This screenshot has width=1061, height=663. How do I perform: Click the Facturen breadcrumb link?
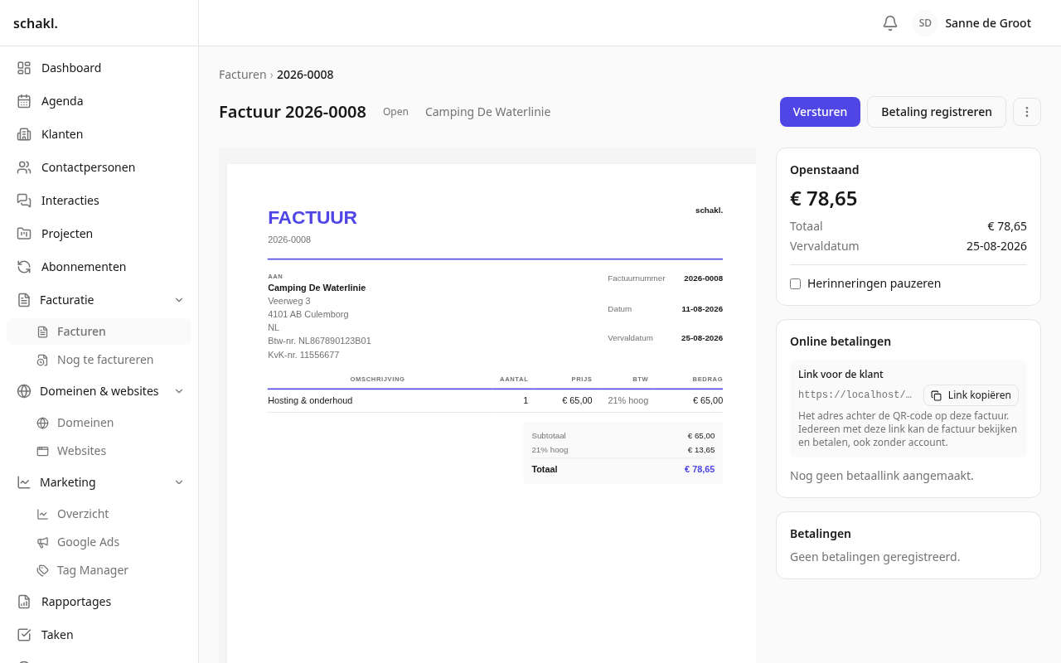coord(243,75)
